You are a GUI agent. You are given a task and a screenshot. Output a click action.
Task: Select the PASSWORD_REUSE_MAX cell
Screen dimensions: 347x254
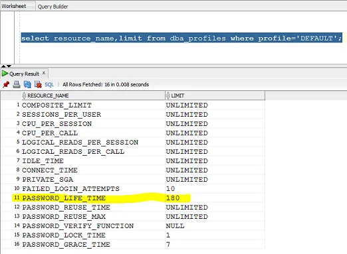(x=93, y=217)
